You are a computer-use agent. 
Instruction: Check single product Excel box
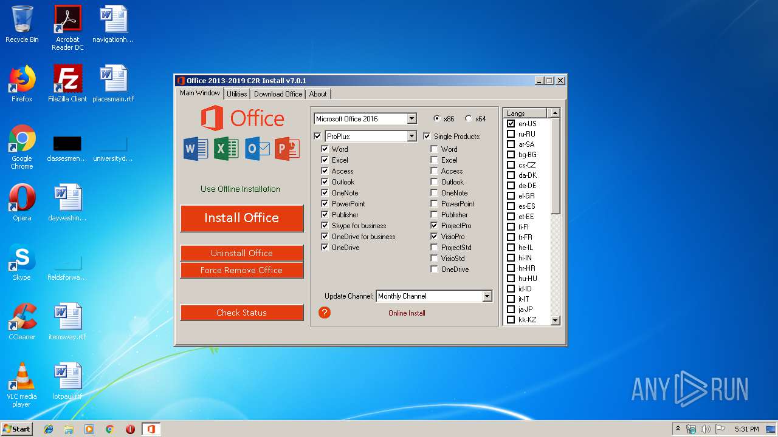point(434,160)
